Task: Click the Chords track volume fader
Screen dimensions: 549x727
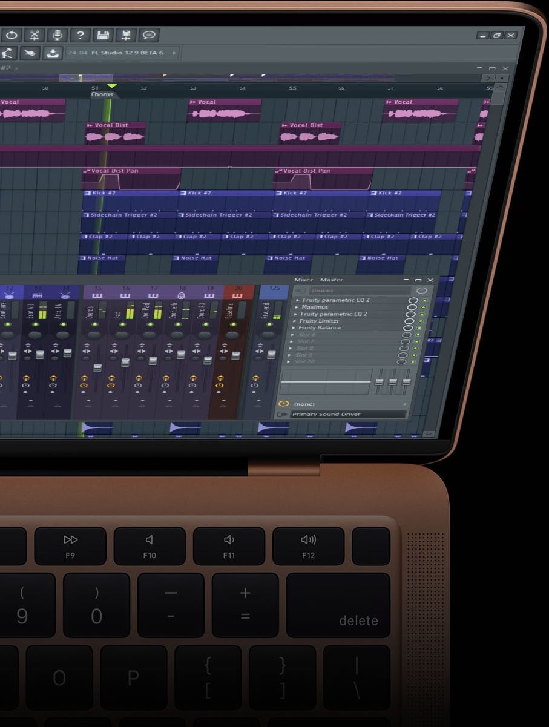Action: pyautogui.click(x=97, y=367)
